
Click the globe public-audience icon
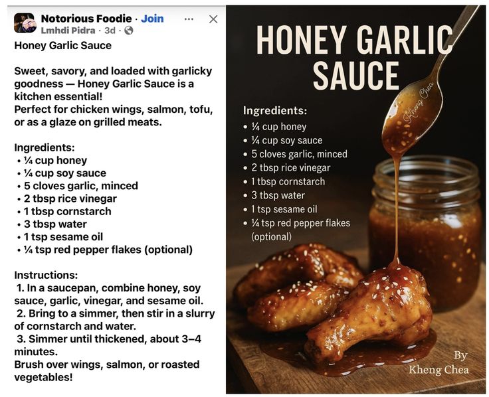[129, 31]
